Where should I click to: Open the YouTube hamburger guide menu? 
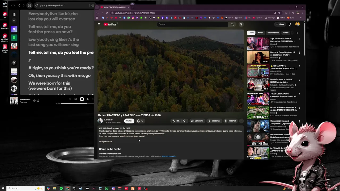pyautogui.click(x=99, y=24)
